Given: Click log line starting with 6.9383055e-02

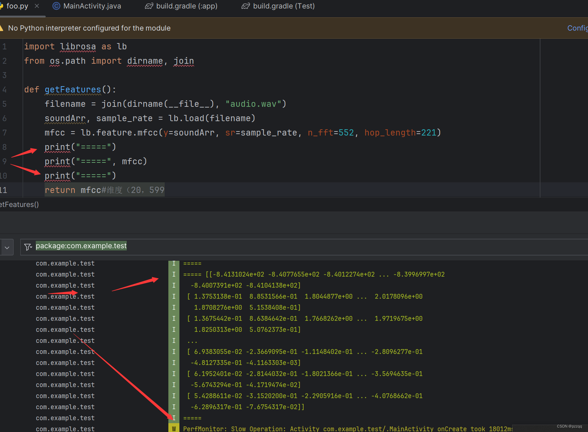Looking at the screenshot, I should (x=305, y=352).
